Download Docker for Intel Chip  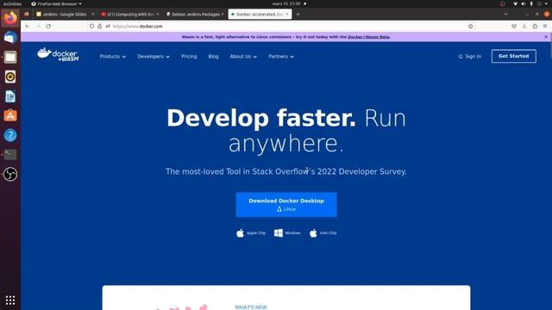click(x=323, y=233)
